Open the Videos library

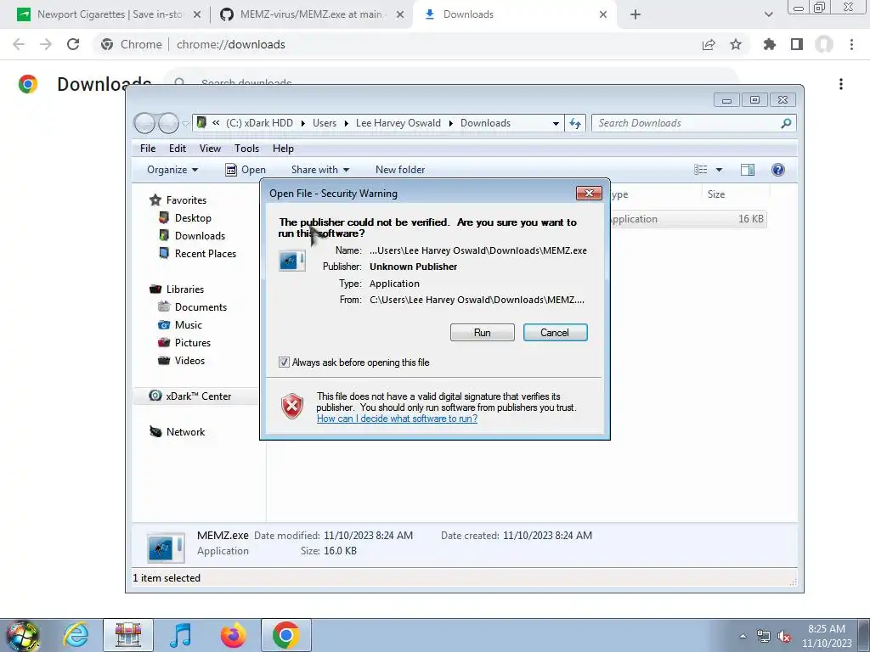click(189, 360)
